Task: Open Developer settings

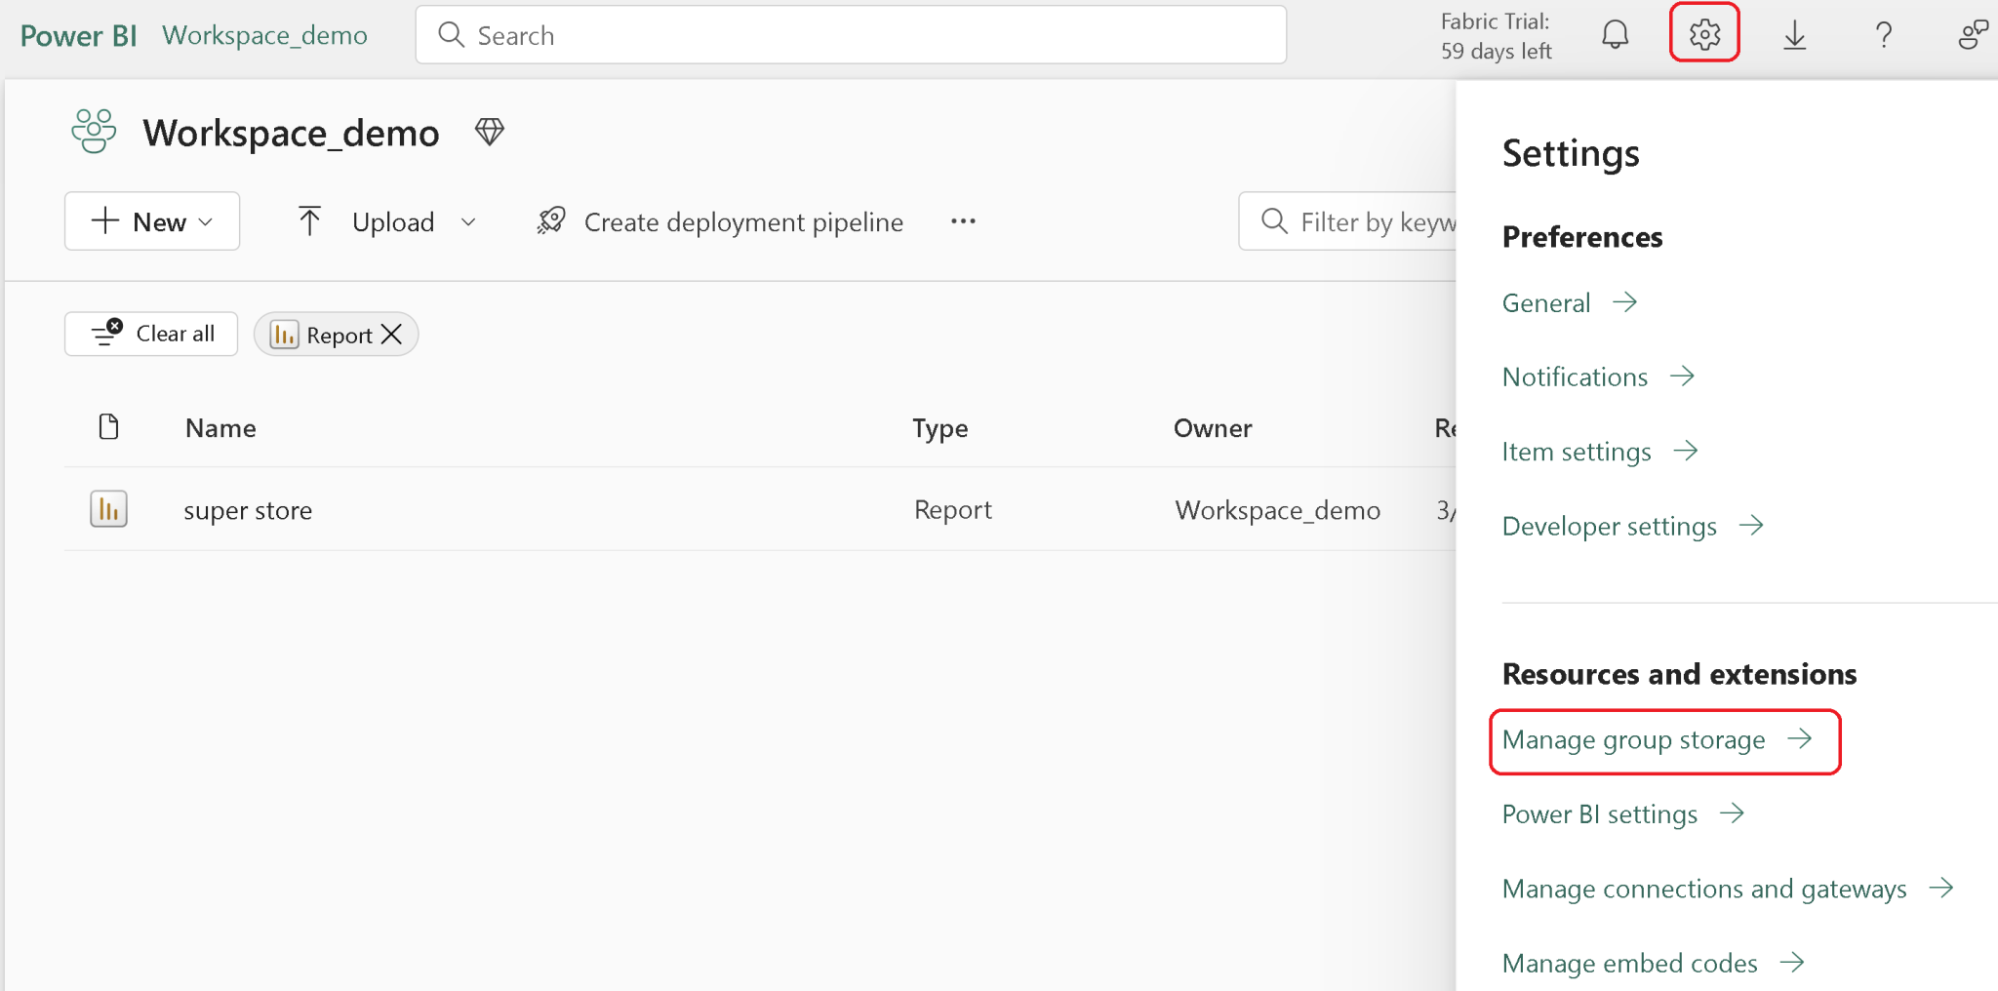Action: 1610,526
